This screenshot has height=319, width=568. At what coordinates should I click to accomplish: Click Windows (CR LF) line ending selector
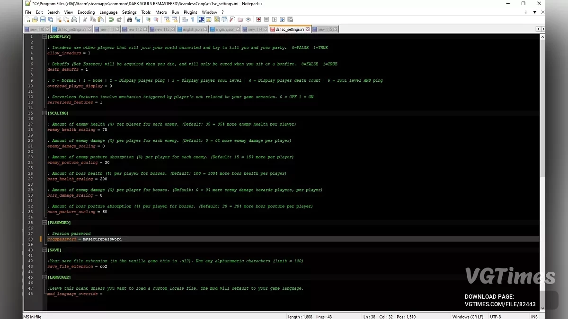468,317
